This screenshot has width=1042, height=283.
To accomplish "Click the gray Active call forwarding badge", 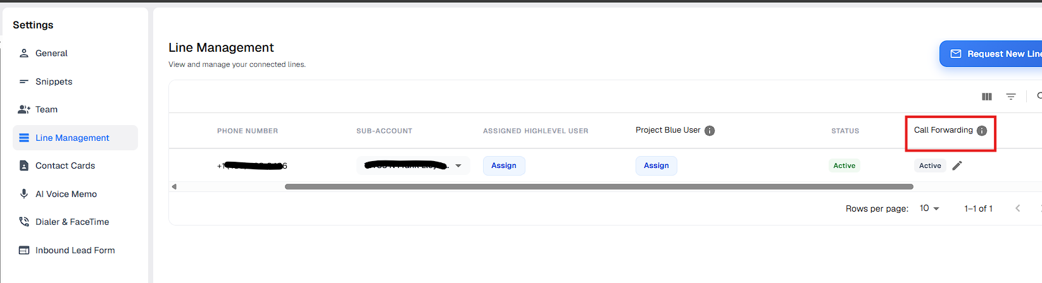I will (x=930, y=166).
